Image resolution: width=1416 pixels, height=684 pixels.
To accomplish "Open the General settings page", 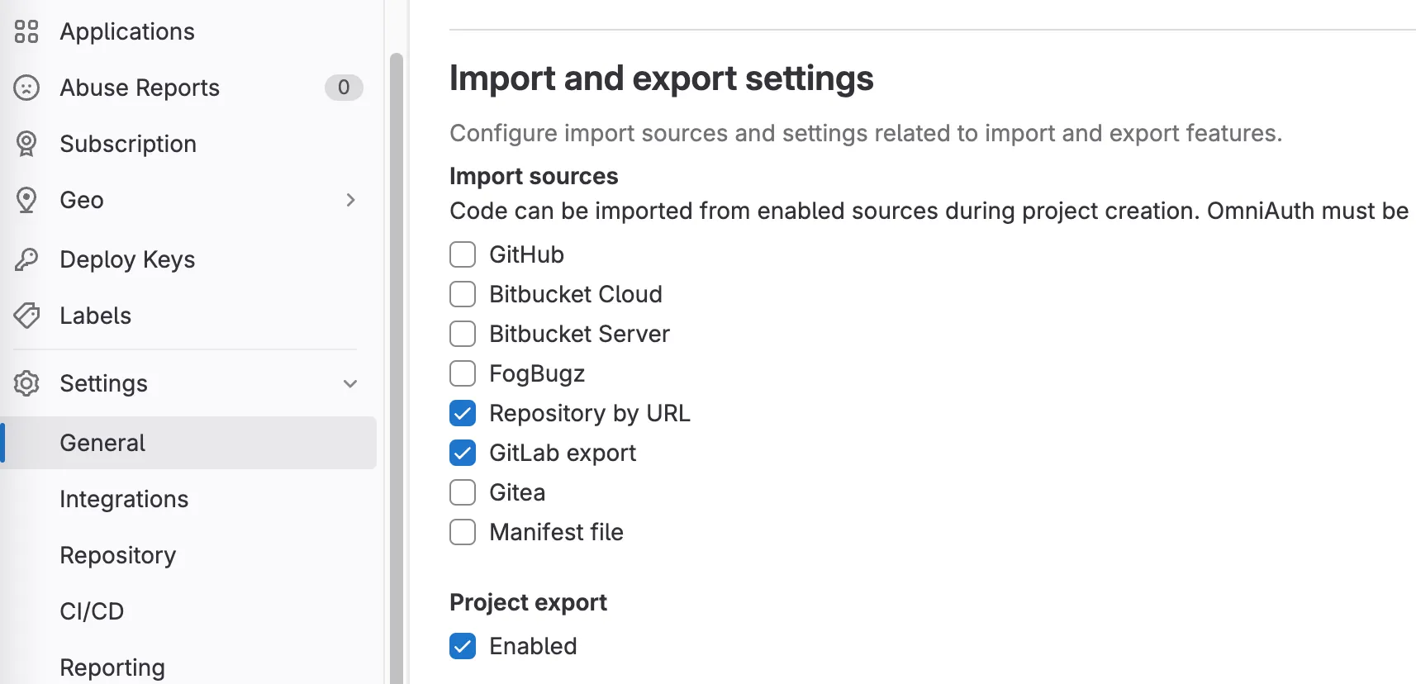I will [102, 443].
